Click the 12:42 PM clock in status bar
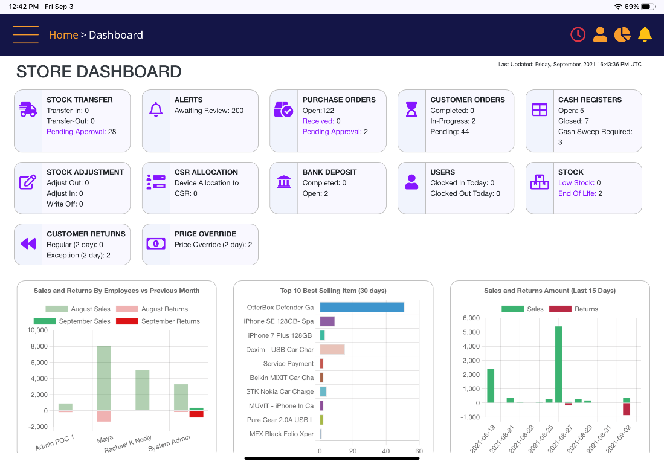 (x=24, y=7)
